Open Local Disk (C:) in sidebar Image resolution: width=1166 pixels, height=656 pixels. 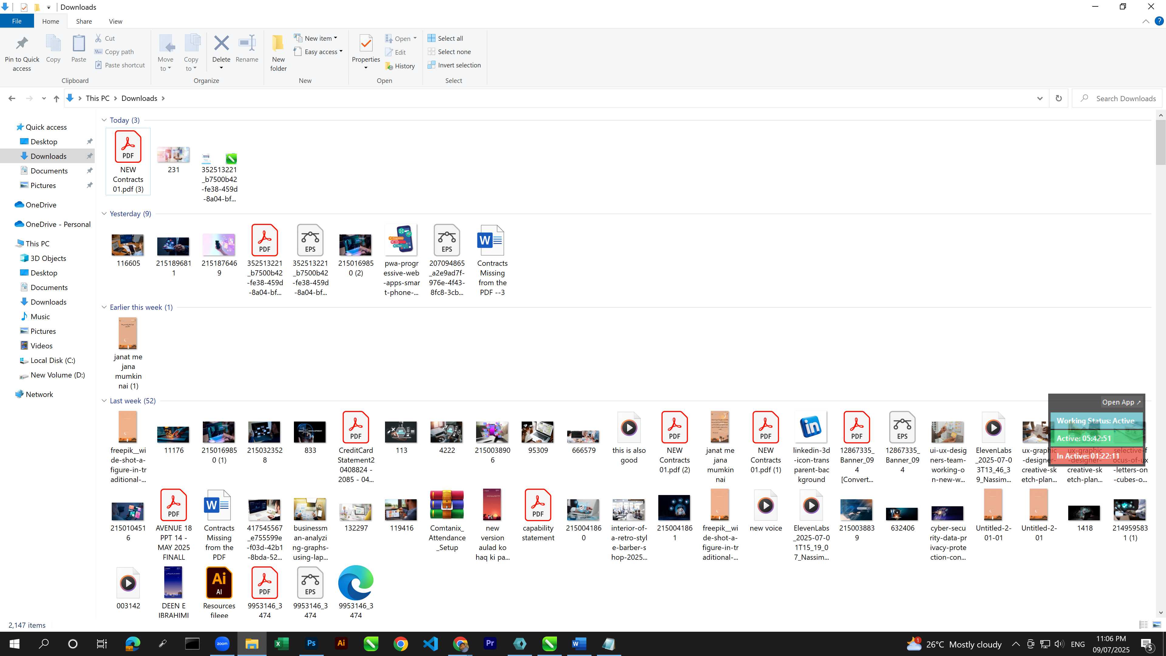coord(53,360)
